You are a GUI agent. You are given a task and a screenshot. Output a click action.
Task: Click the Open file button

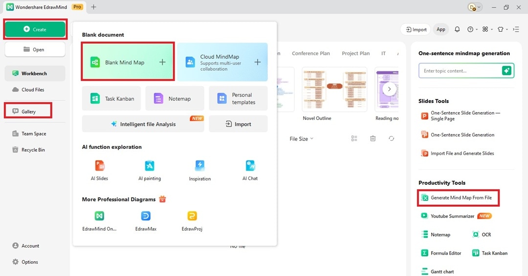[x=35, y=49]
